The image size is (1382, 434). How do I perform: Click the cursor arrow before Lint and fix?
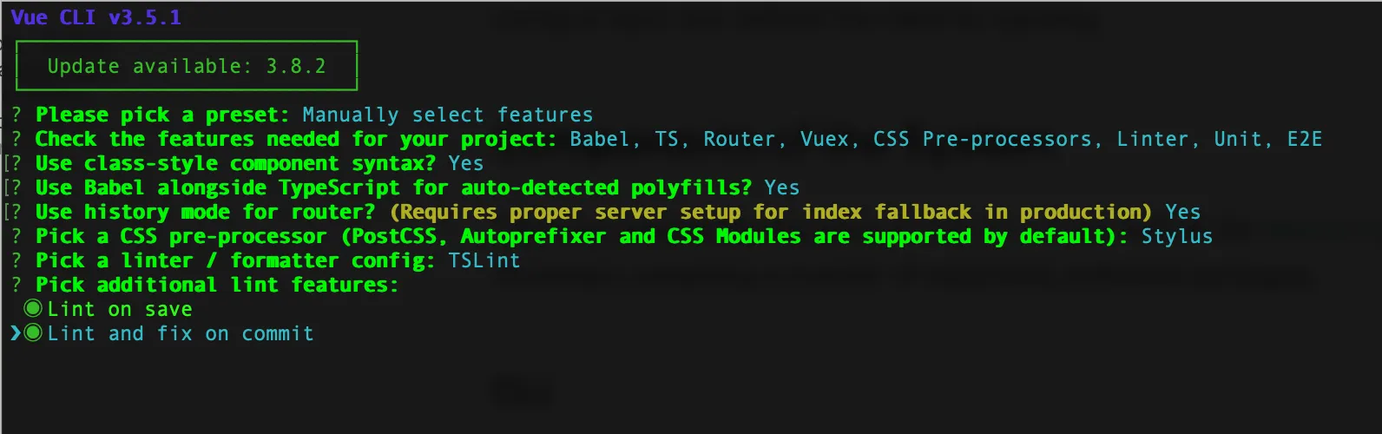tap(16, 332)
